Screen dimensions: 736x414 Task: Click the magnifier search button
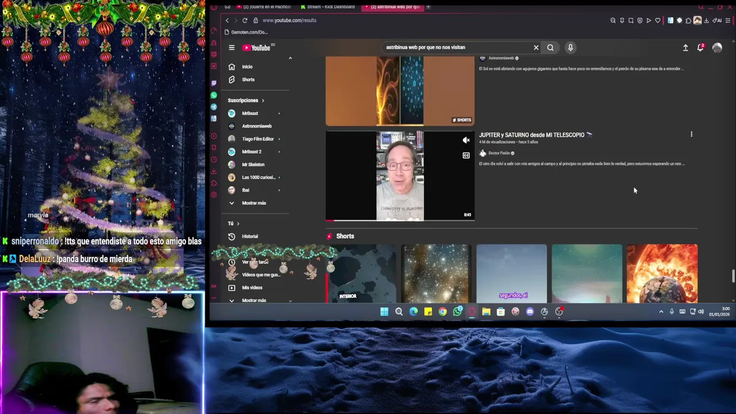pos(550,48)
